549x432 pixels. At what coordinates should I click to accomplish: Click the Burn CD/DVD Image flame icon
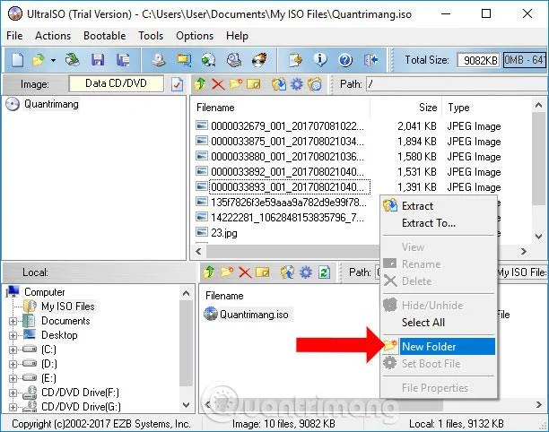coord(259,60)
